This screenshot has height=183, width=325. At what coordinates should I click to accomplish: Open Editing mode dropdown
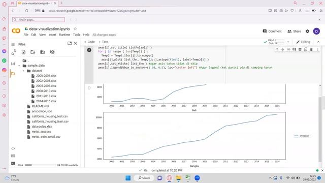[303, 42]
